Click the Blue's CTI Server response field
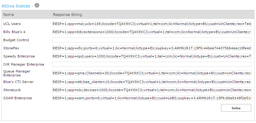This screenshot has width=256, height=123. pyautogui.click(x=151, y=82)
